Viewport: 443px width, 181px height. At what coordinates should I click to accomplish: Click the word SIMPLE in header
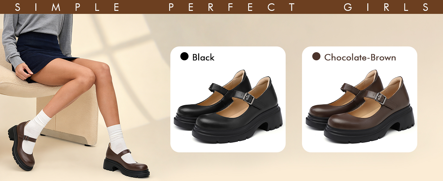[68, 7]
